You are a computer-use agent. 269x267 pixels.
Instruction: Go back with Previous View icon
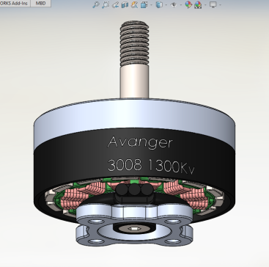115,4
